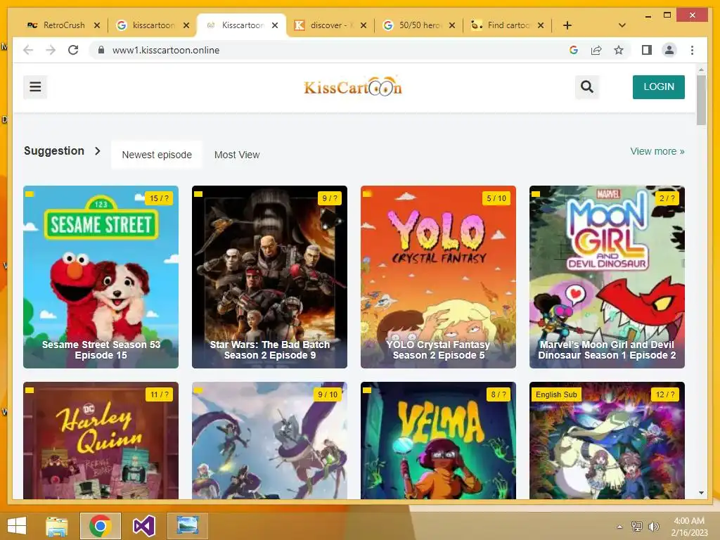This screenshot has height=540, width=720.
Task: Toggle the browser side panel
Action: tap(647, 50)
